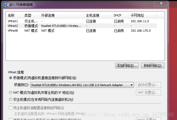Click the Virtual Network Editor title bar icon

5,5
